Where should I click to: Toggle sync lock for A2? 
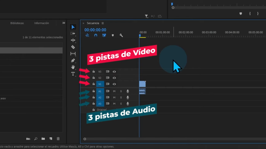(x=108, y=97)
